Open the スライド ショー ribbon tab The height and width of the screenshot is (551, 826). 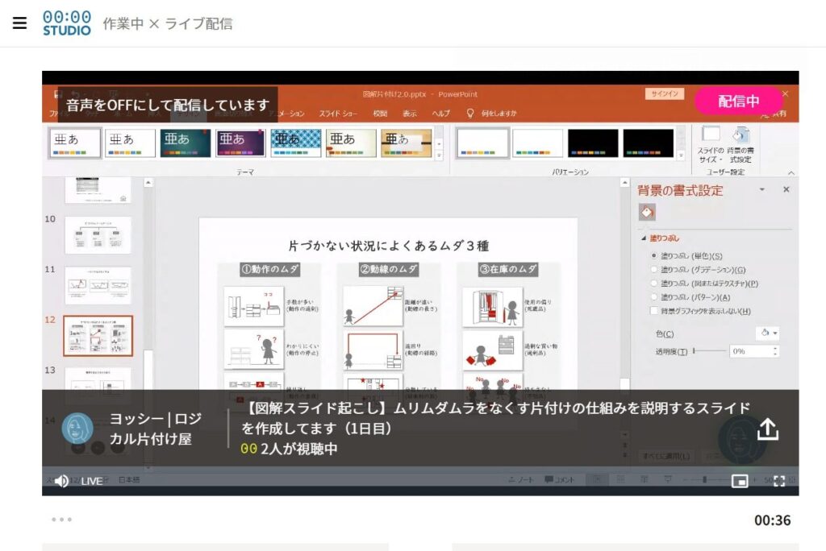pos(338,113)
